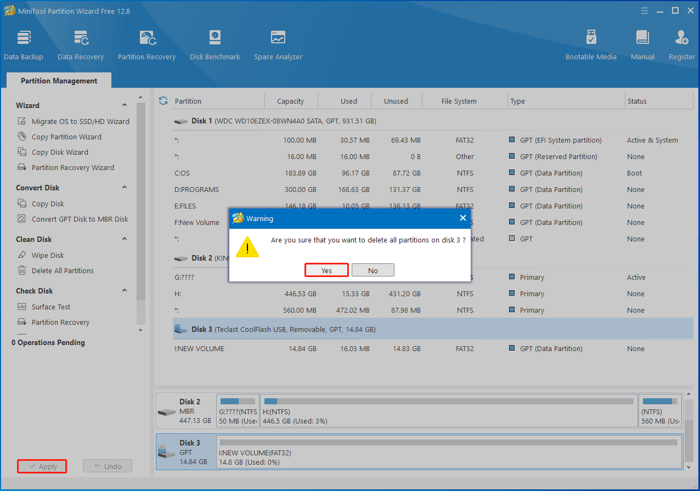700x491 pixels.
Task: Select Wipe Disk
Action: point(41,255)
